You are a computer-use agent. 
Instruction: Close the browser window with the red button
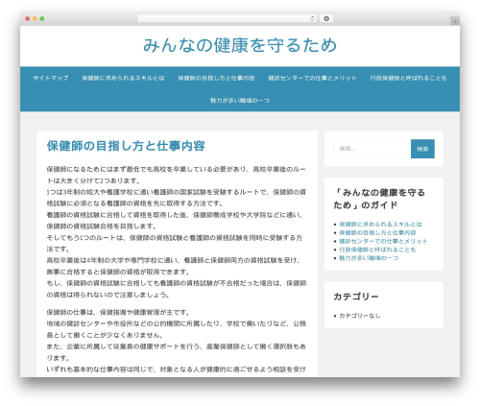28,19
